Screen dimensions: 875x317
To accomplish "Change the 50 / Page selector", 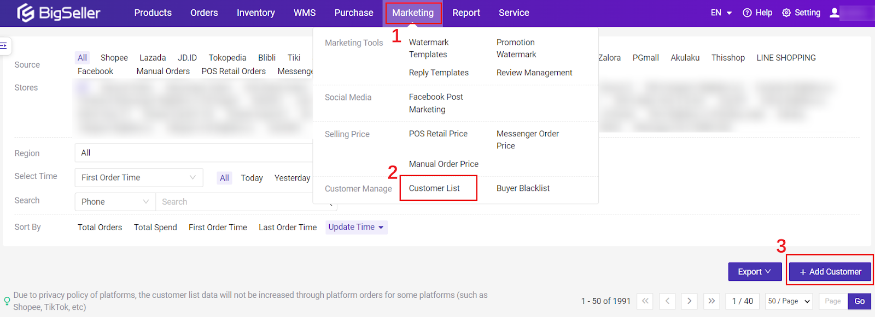I will click(789, 301).
